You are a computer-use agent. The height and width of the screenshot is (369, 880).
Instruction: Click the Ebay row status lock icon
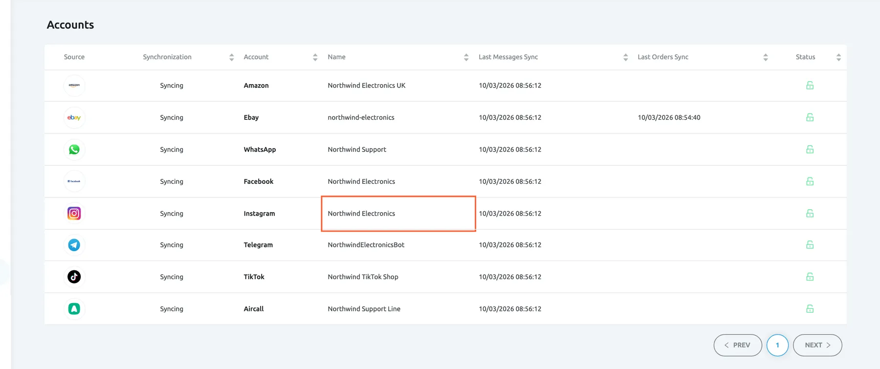(810, 117)
